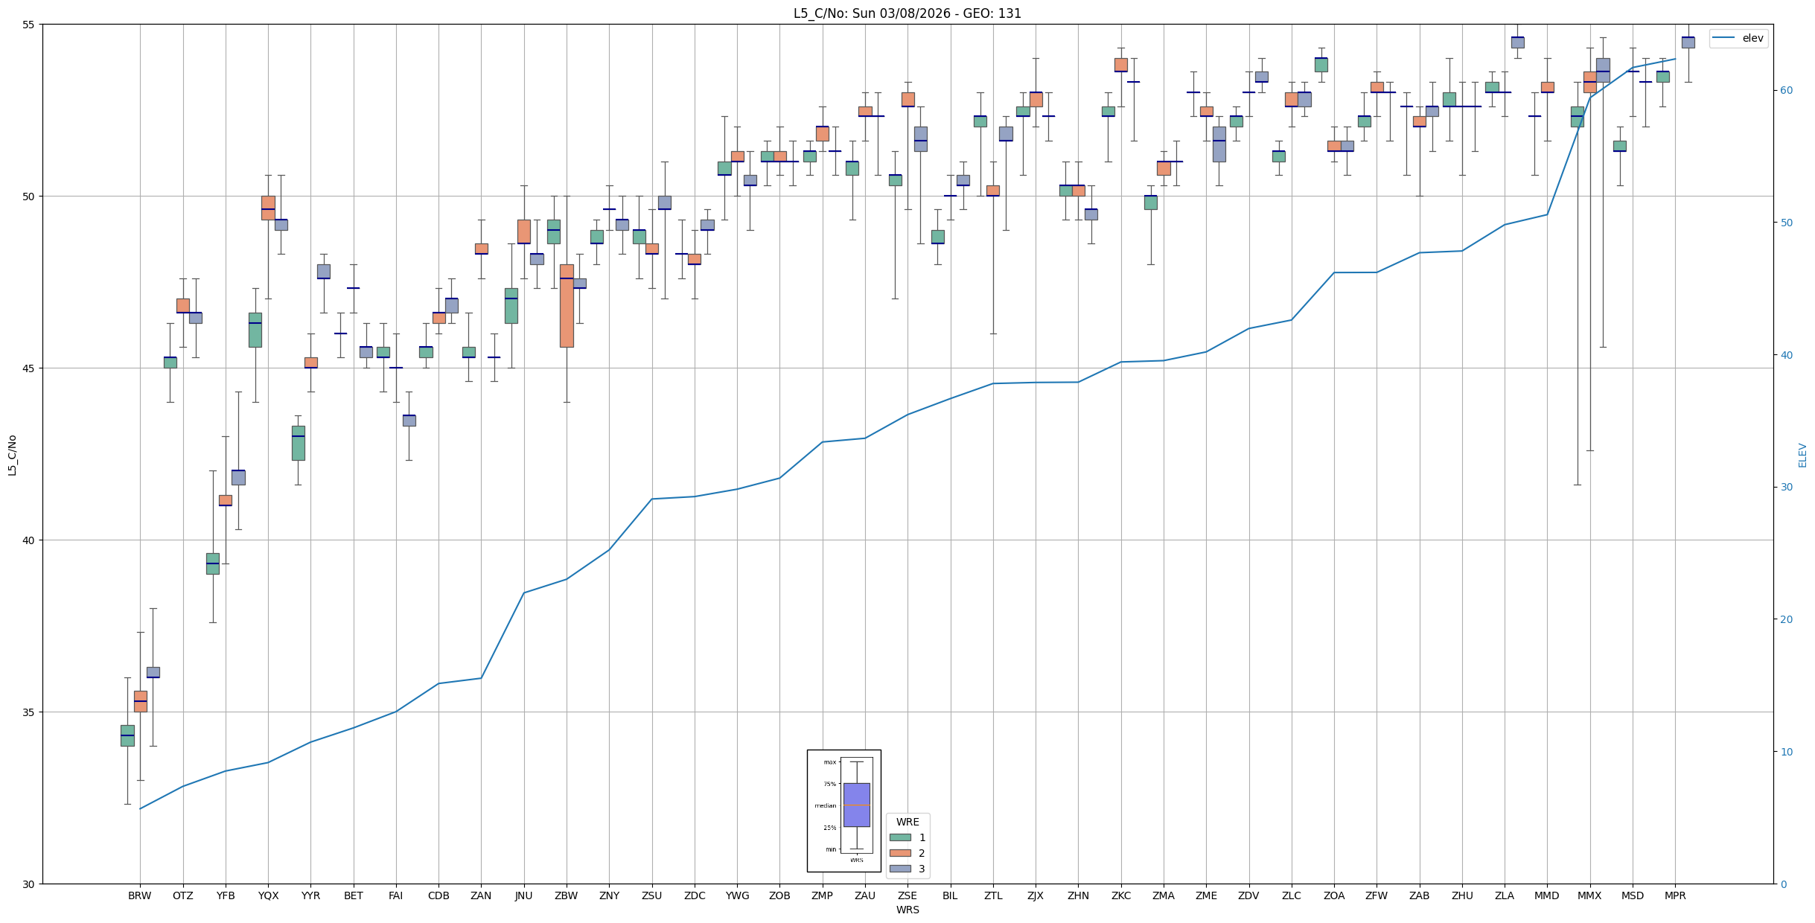1815x923 pixels.
Task: Click the JNU station label
Action: pos(523,895)
